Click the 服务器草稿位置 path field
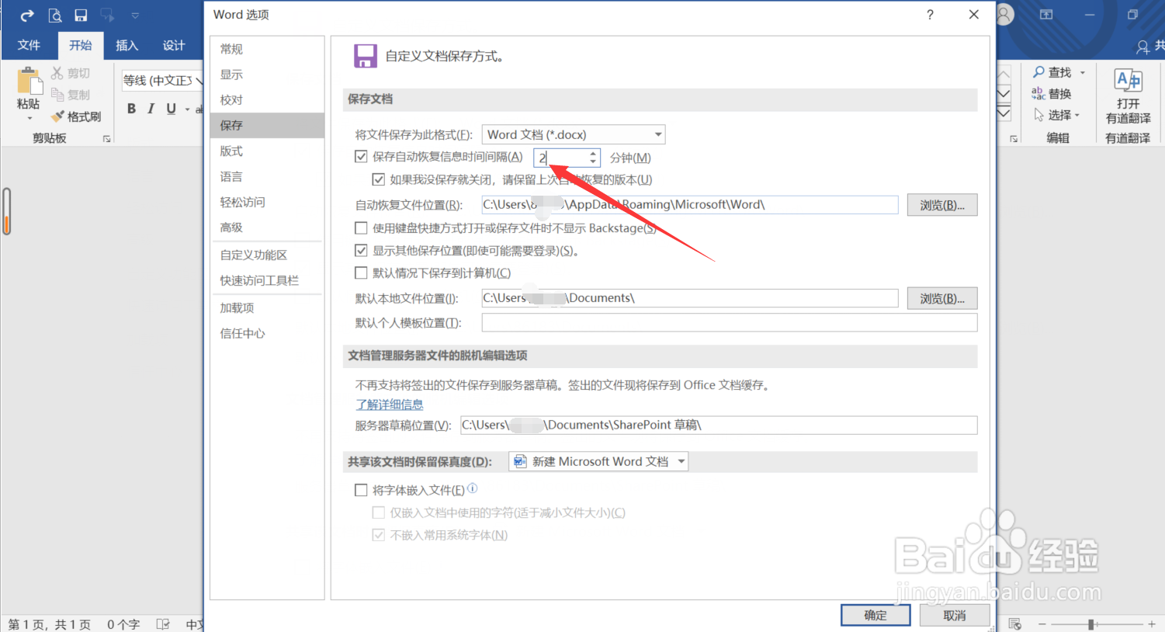 (719, 425)
